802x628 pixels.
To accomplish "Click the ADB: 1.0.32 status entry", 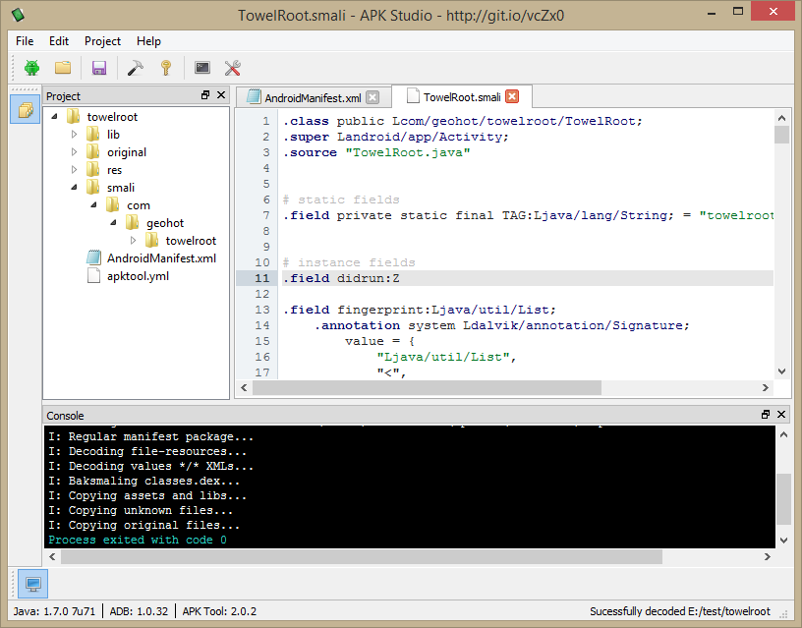I will 139,611.
